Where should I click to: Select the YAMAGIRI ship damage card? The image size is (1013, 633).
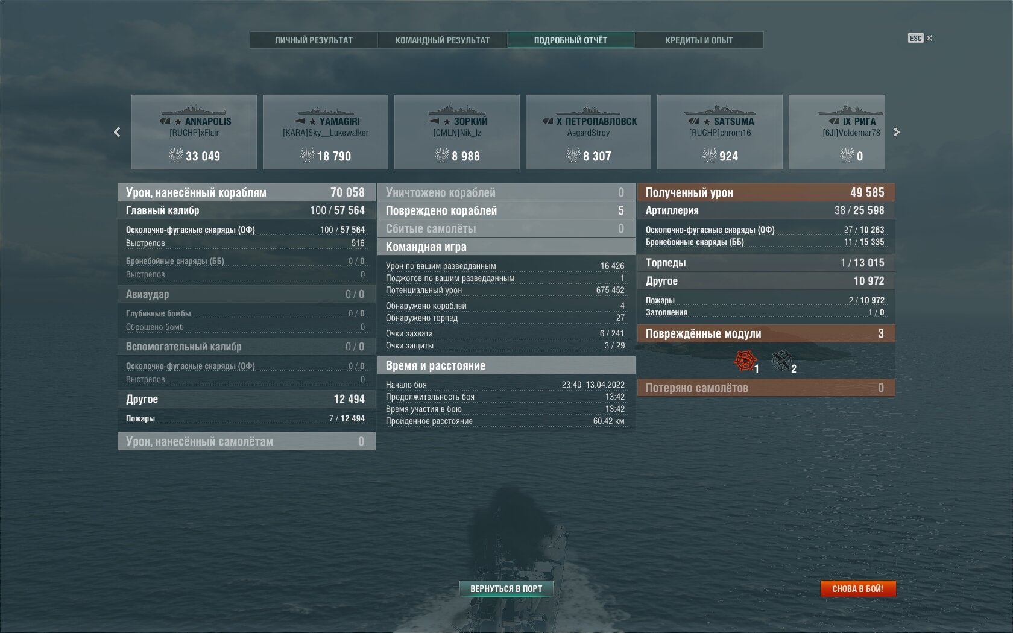pyautogui.click(x=326, y=132)
